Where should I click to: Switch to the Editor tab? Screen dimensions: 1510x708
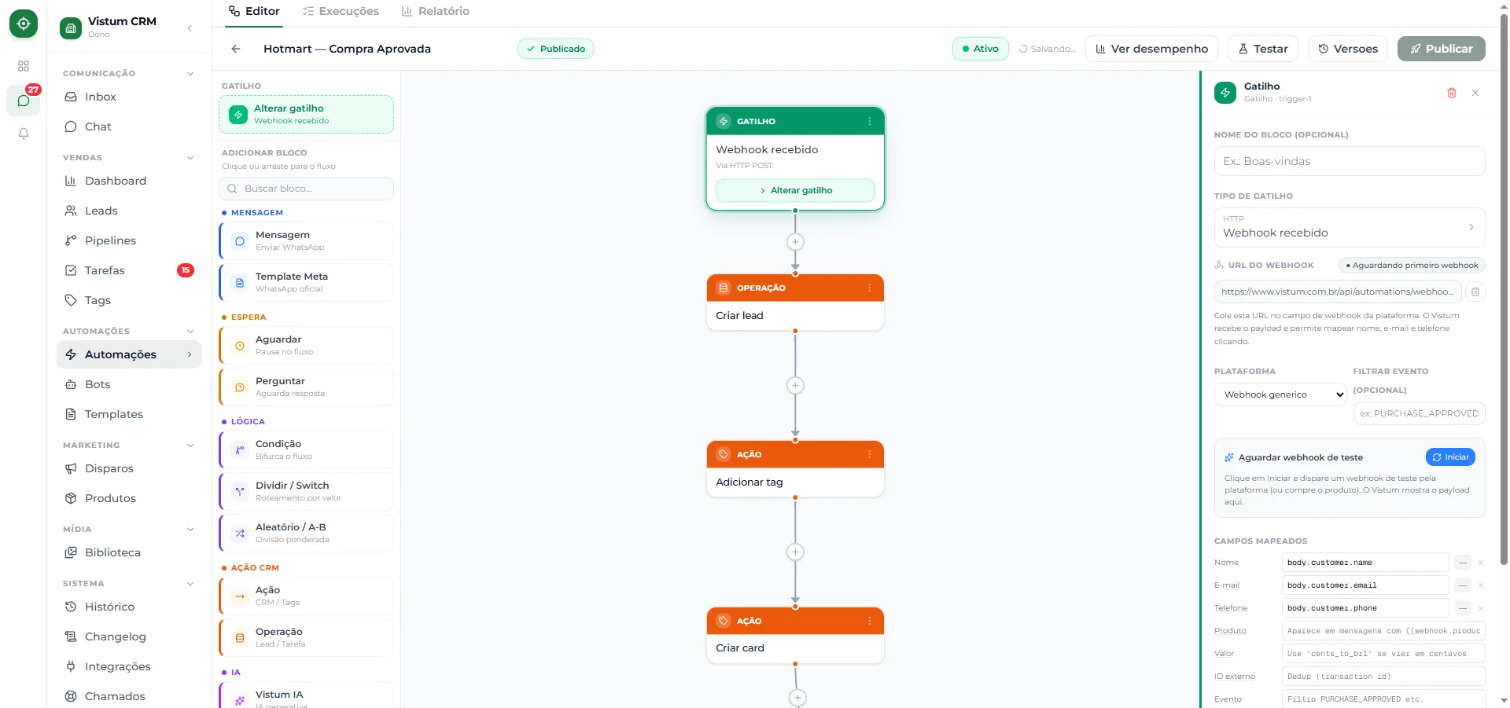[254, 11]
